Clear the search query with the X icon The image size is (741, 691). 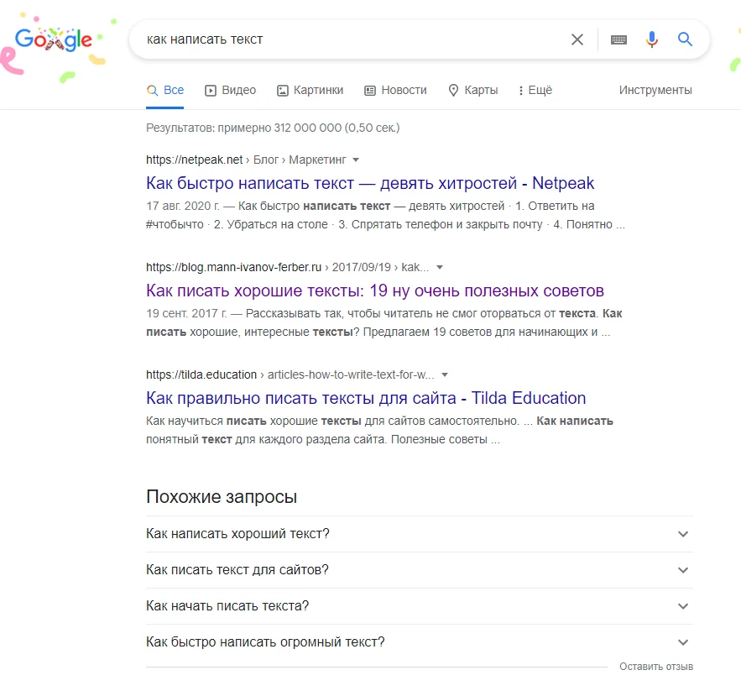point(577,39)
